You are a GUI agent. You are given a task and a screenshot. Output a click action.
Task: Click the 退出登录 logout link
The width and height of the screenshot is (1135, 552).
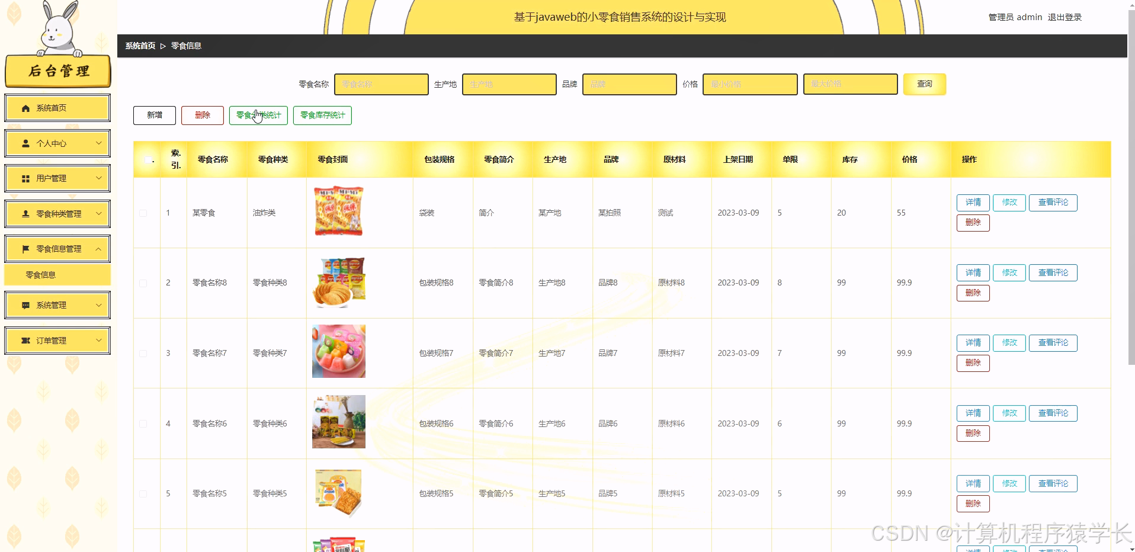coord(1065,17)
